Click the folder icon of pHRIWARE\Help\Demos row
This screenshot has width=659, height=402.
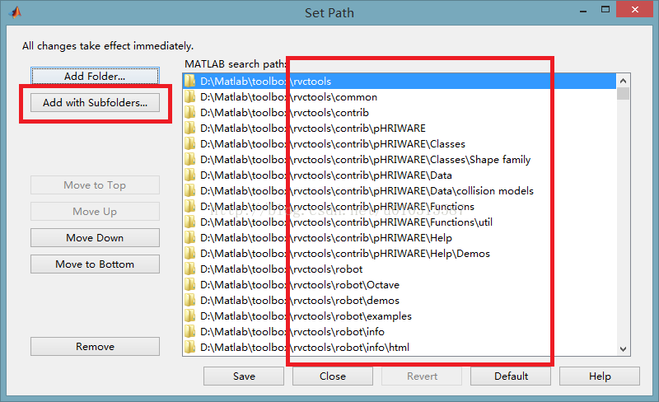(190, 254)
